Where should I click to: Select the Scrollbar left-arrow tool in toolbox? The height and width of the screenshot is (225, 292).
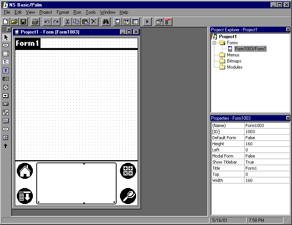(6, 138)
